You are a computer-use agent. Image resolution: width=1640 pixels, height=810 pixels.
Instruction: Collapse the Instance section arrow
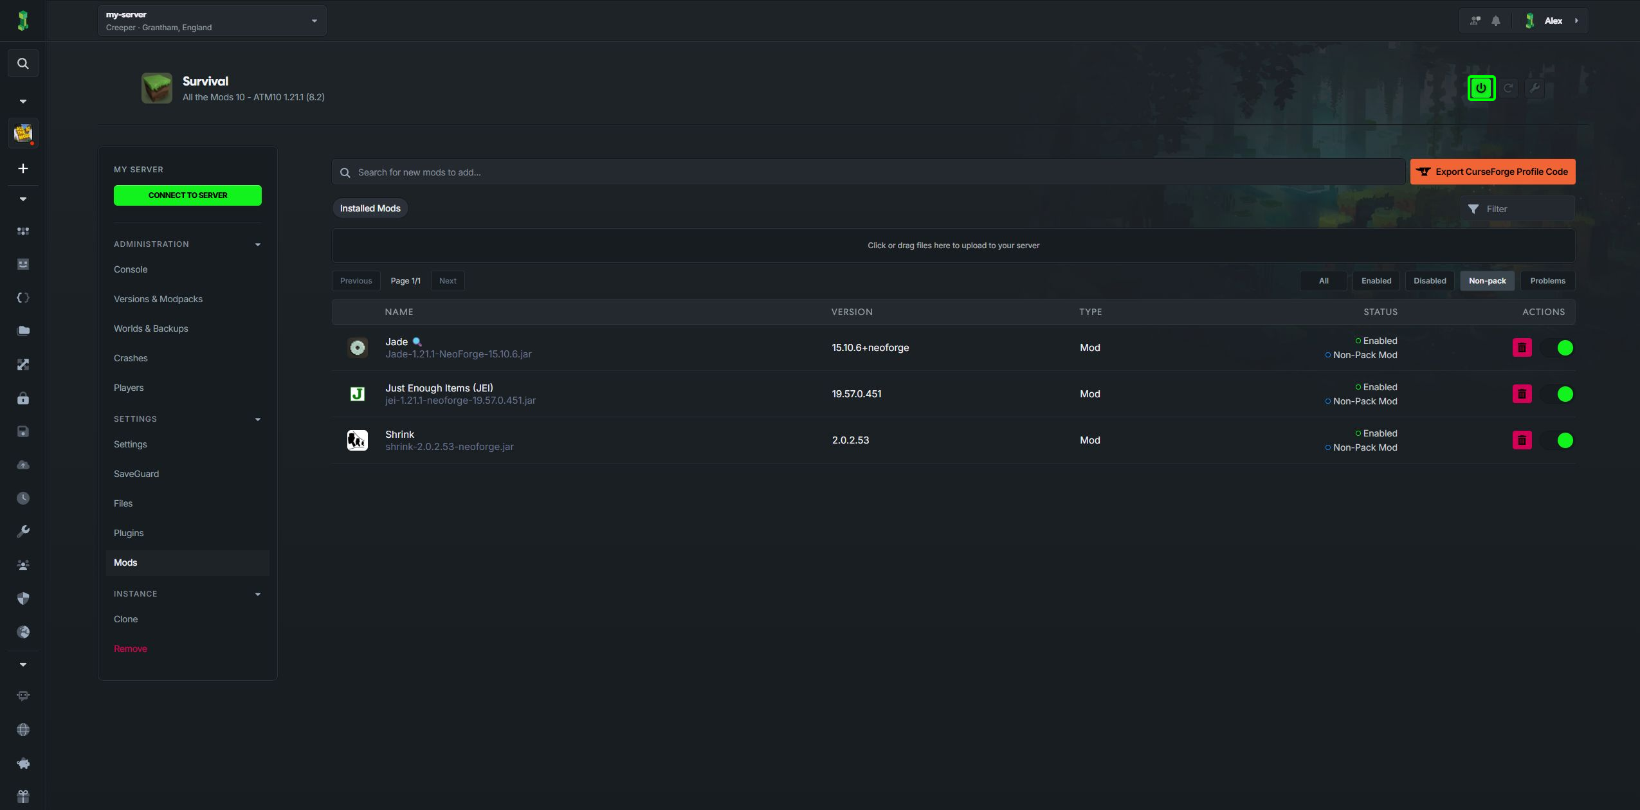(x=258, y=594)
